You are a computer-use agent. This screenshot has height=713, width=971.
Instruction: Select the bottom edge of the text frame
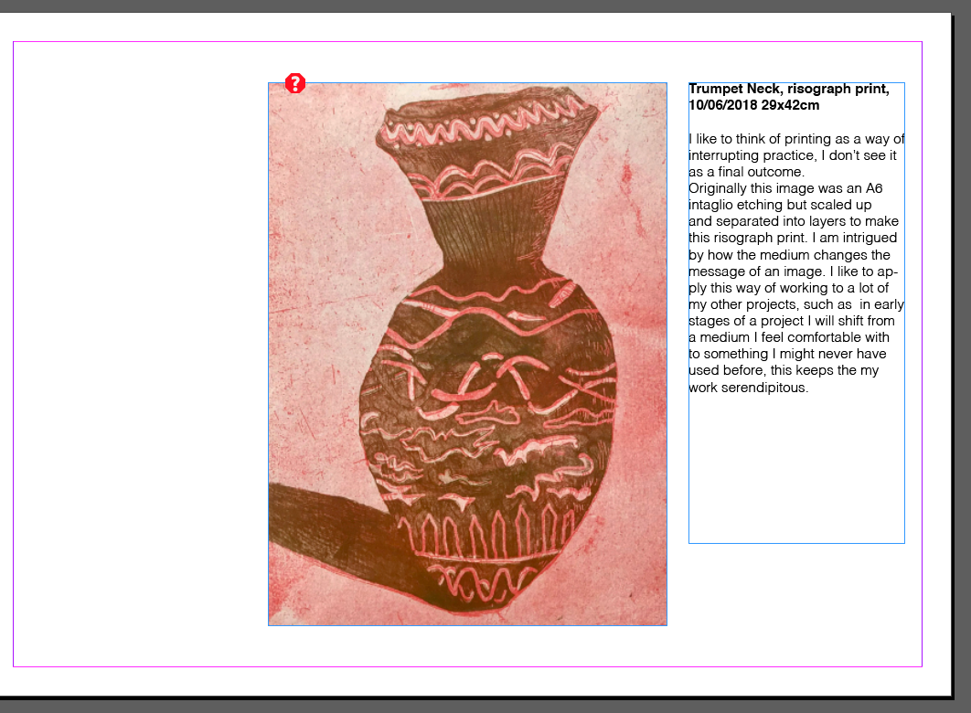tap(796, 543)
